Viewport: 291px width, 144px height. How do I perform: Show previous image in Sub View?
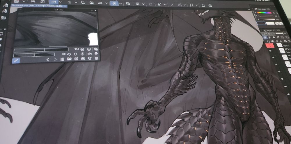coord(48,60)
